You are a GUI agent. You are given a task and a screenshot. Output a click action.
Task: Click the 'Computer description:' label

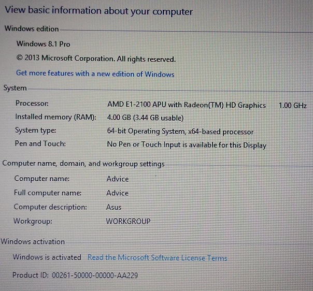(x=50, y=207)
